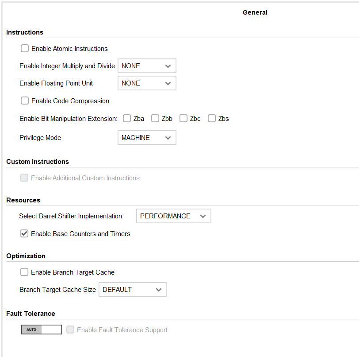The height and width of the screenshot is (357, 359).
Task: Click the General tab heading
Action: 255,12
